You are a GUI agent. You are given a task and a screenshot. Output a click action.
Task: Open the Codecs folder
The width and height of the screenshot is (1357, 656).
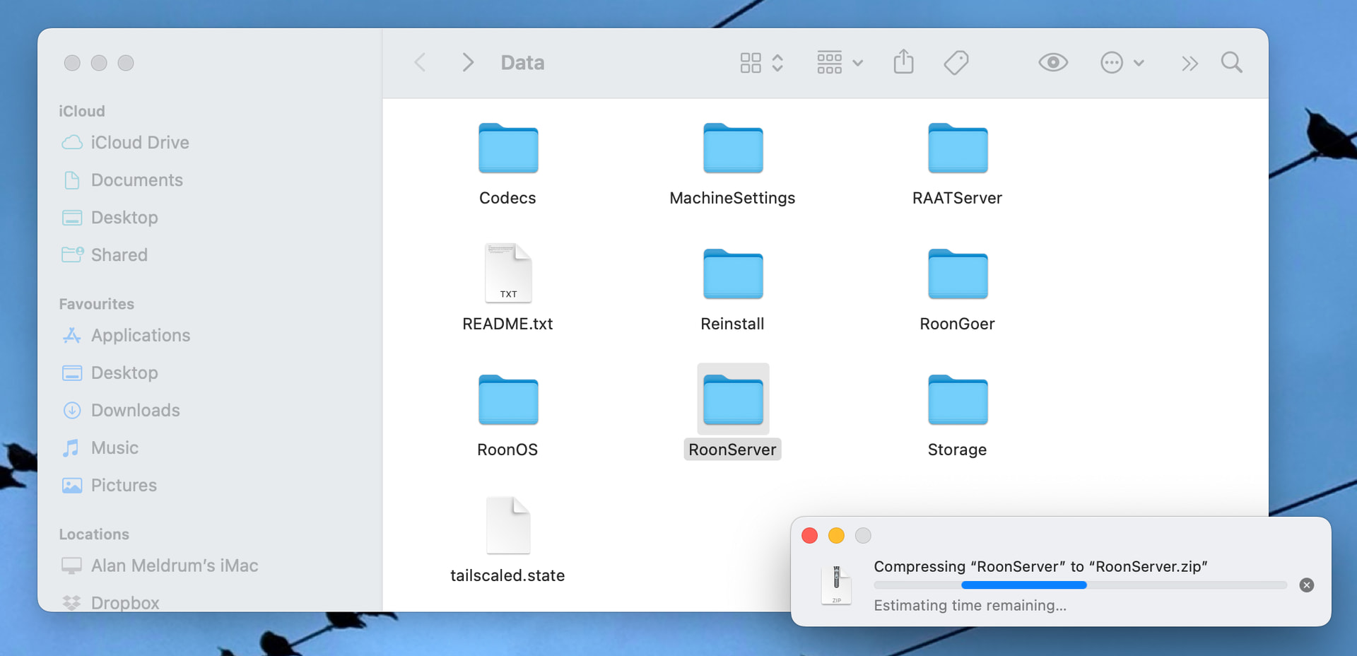(x=507, y=148)
